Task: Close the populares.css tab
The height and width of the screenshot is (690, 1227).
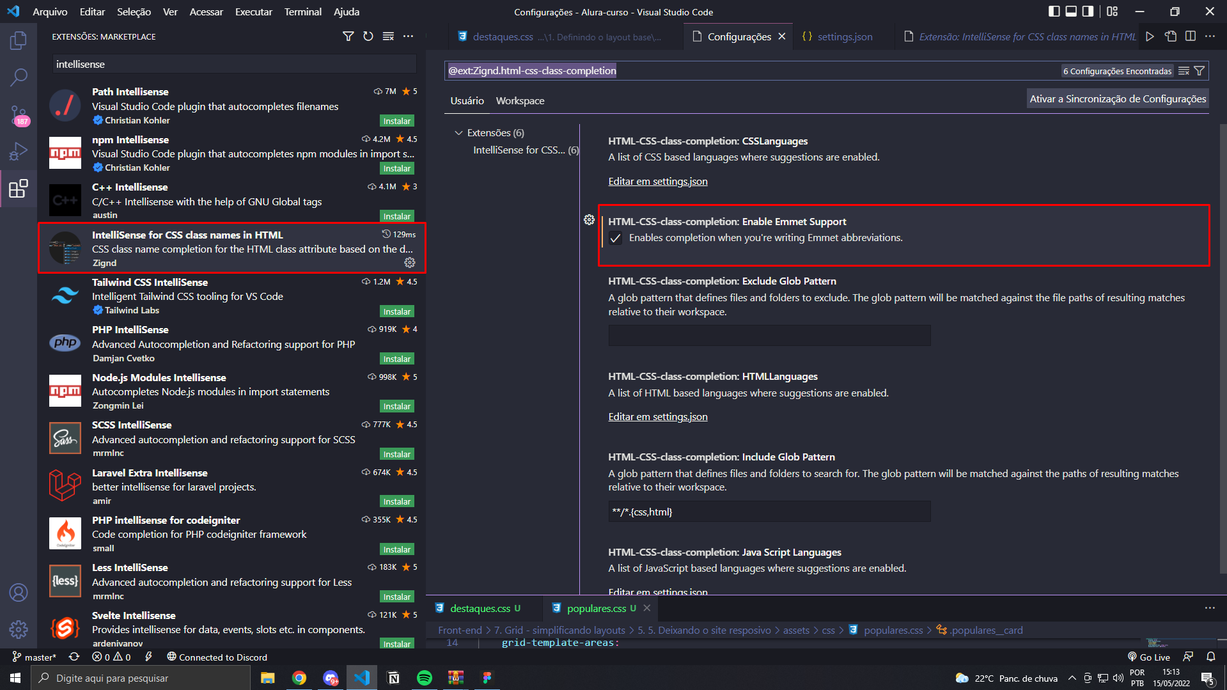Action: click(x=647, y=608)
